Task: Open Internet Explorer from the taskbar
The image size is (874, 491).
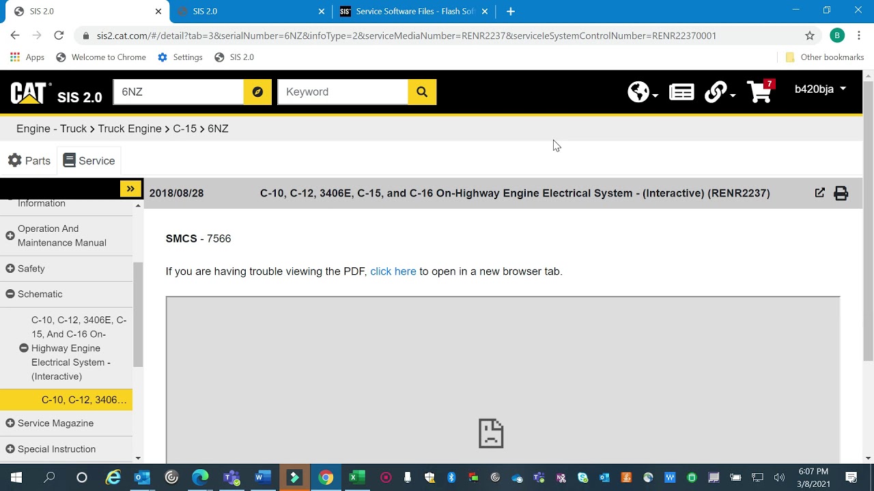Action: click(x=112, y=477)
